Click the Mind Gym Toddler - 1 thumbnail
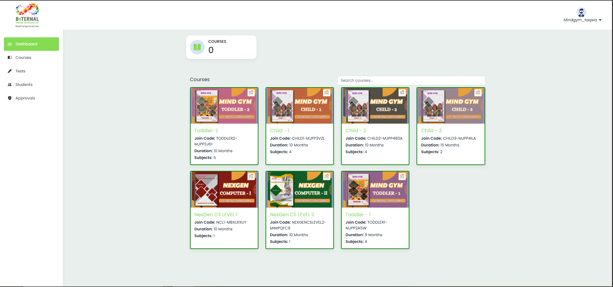 (x=375, y=190)
